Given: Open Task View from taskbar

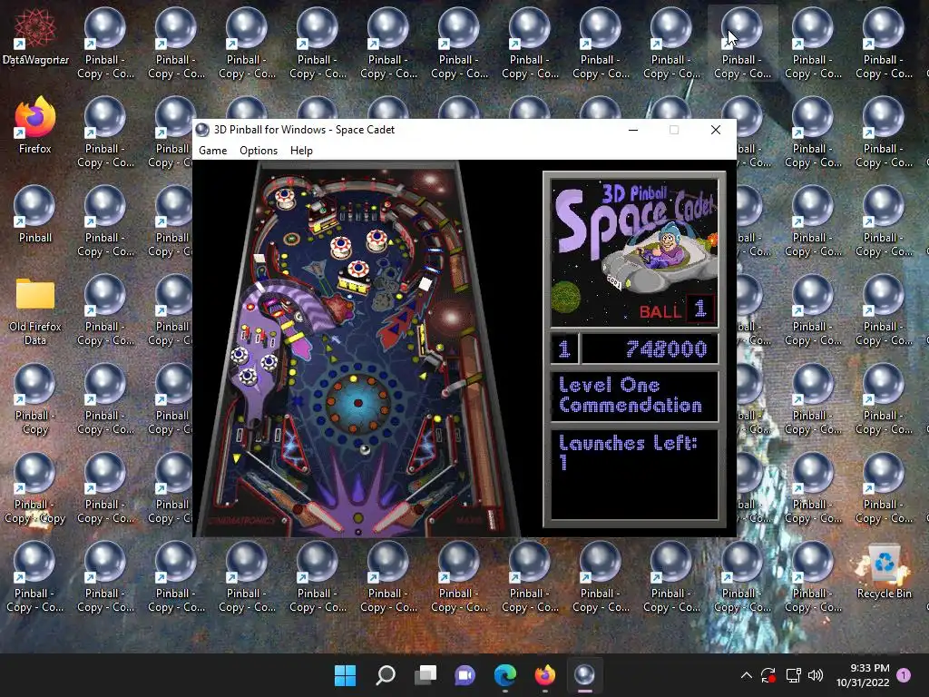Looking at the screenshot, I should tap(425, 675).
